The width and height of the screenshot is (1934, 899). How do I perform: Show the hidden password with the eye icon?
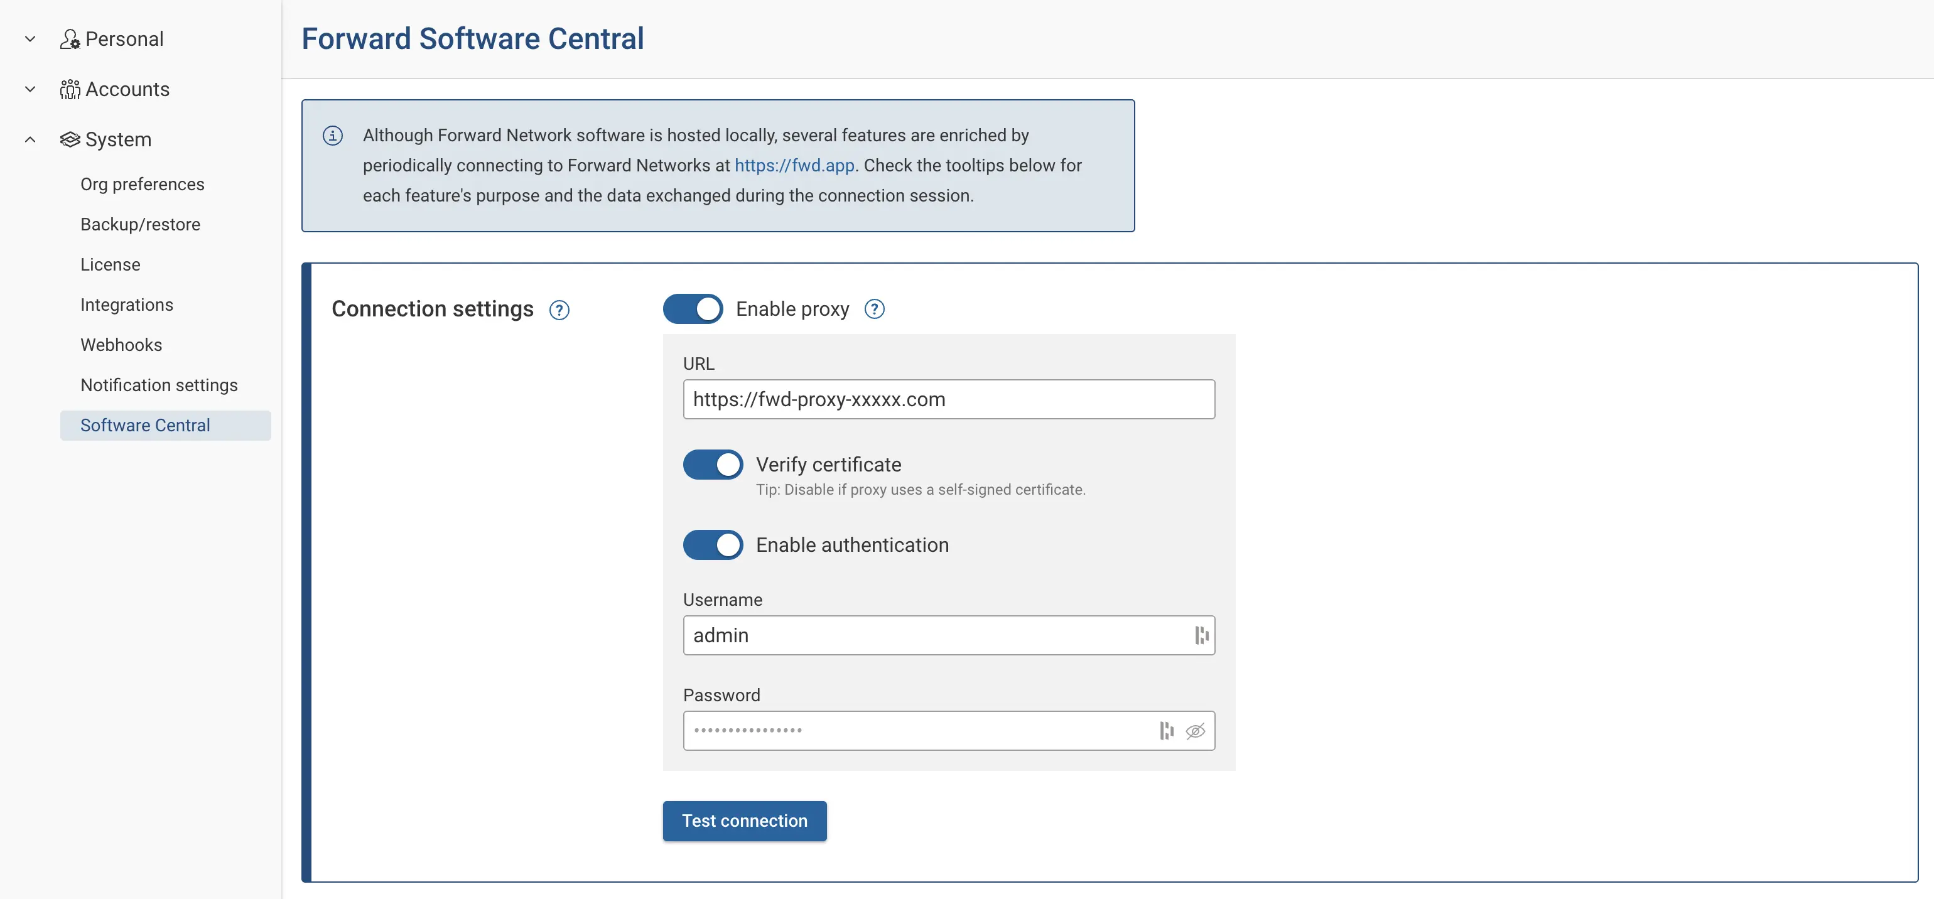(1195, 731)
